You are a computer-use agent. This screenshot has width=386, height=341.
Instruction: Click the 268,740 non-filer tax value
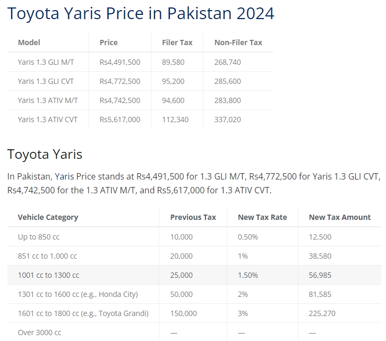[228, 62]
